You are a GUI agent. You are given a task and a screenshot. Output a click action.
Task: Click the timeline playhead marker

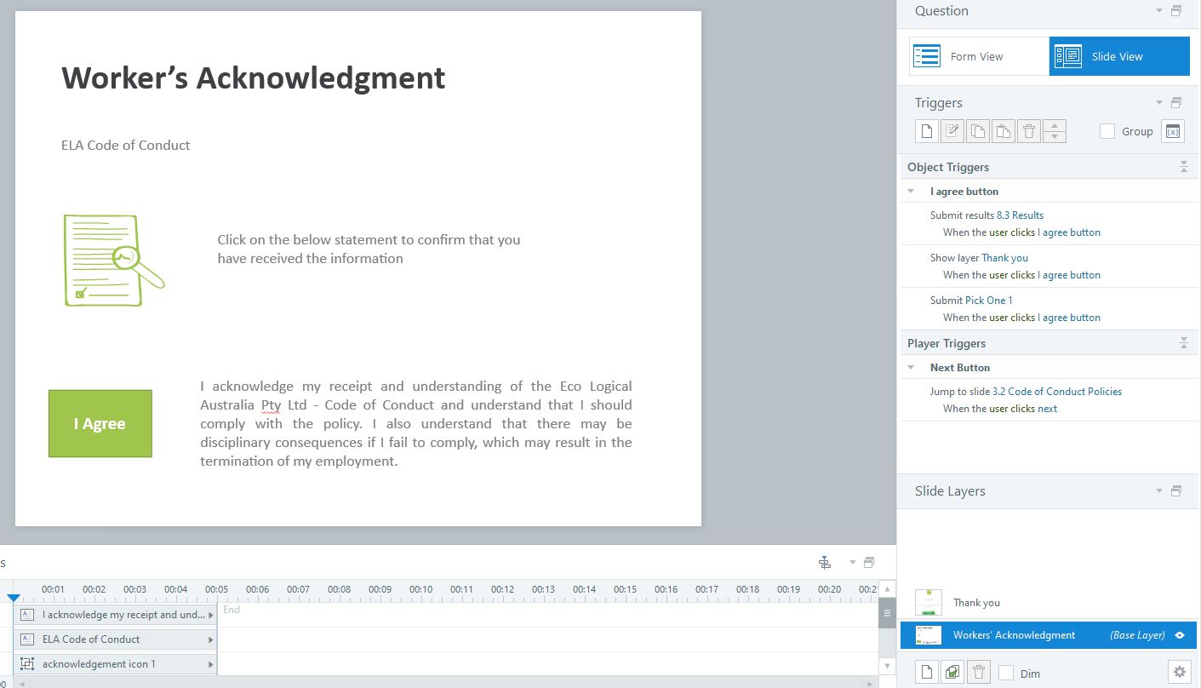coord(14,599)
